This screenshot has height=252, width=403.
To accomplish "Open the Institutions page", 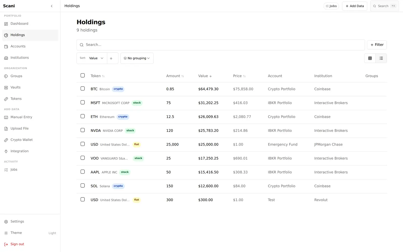I will coord(30,58).
